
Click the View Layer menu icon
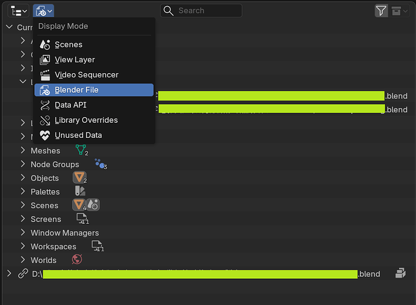[45, 60]
